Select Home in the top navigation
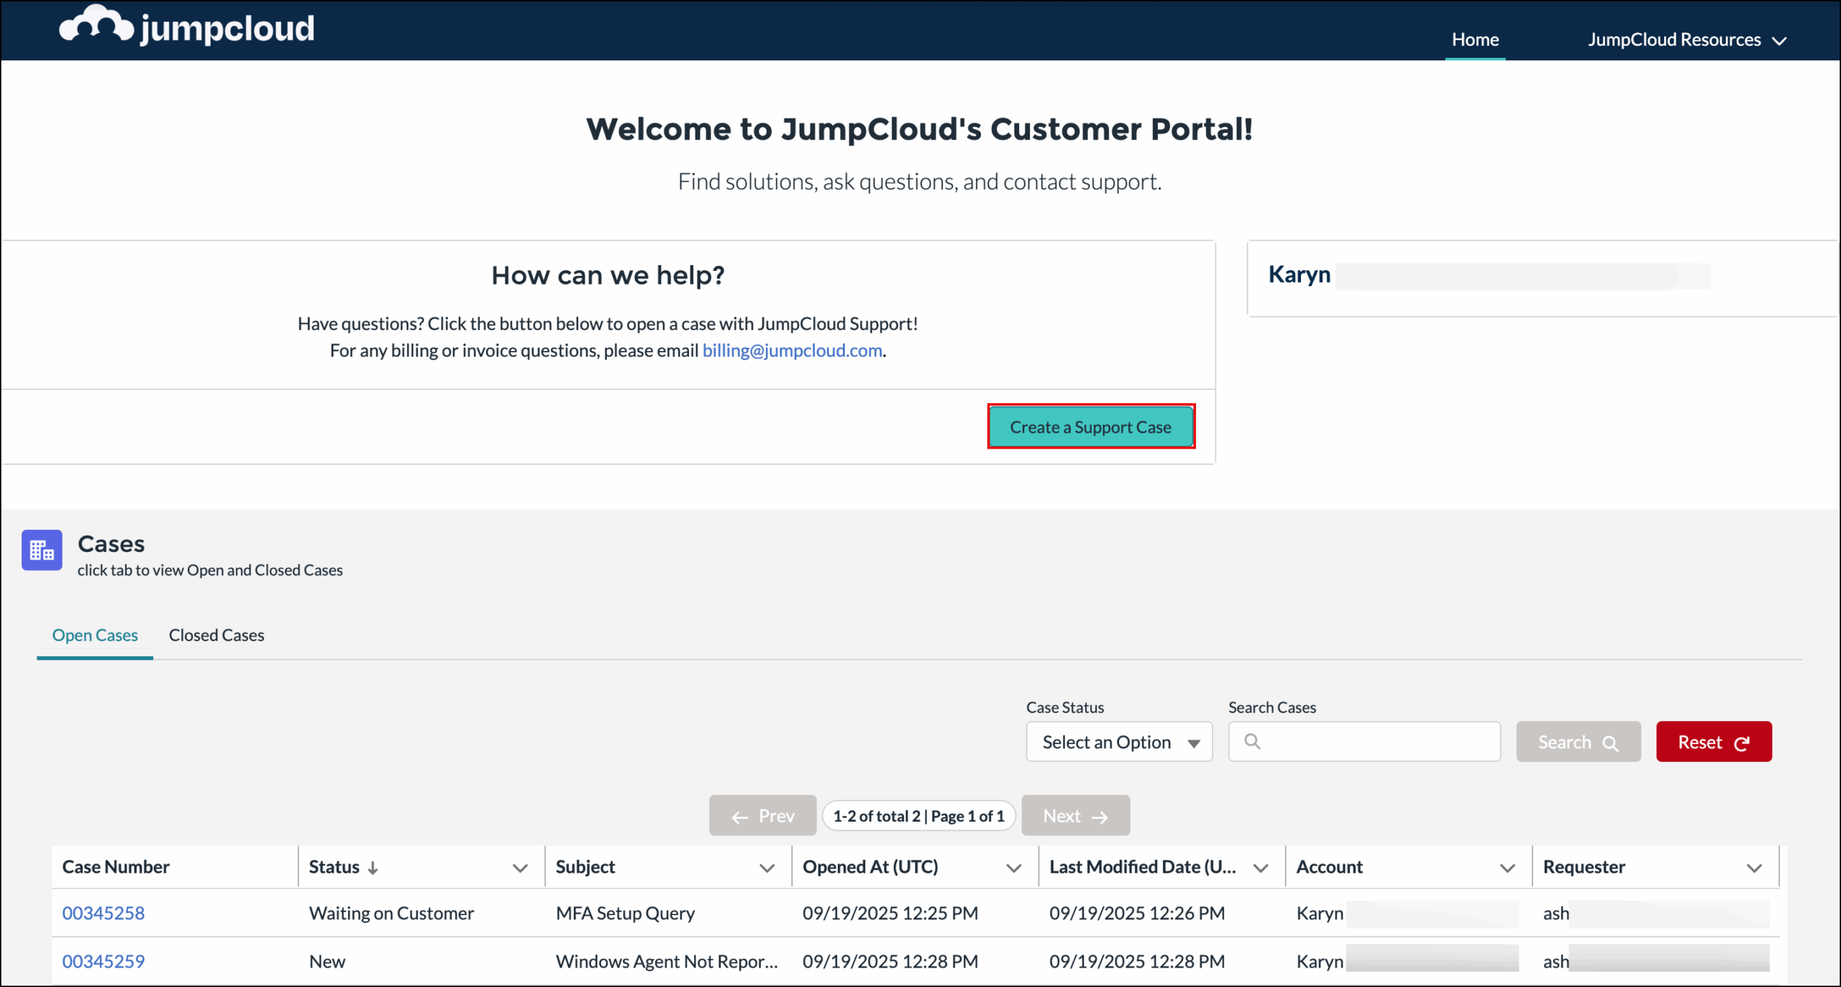 (1475, 40)
